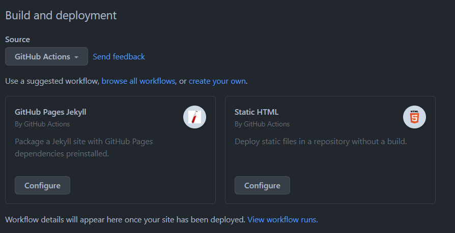Click the Jekyll test tube icon
The width and height of the screenshot is (455, 233).
pyautogui.click(x=194, y=117)
